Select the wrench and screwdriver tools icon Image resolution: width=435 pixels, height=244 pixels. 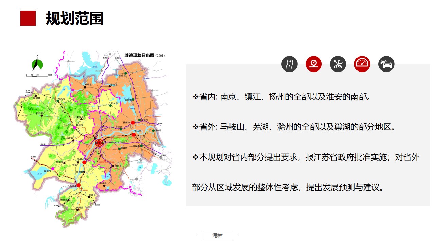[338, 64]
